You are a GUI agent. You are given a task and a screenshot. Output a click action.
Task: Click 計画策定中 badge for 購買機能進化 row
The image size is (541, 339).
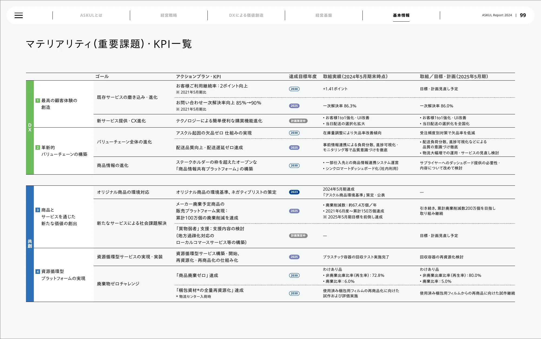298,121
